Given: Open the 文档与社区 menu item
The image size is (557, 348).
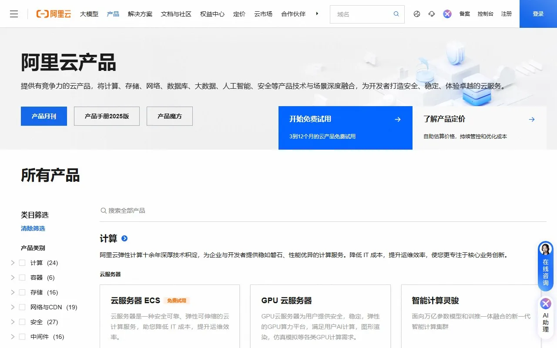Looking at the screenshot, I should [x=176, y=13].
